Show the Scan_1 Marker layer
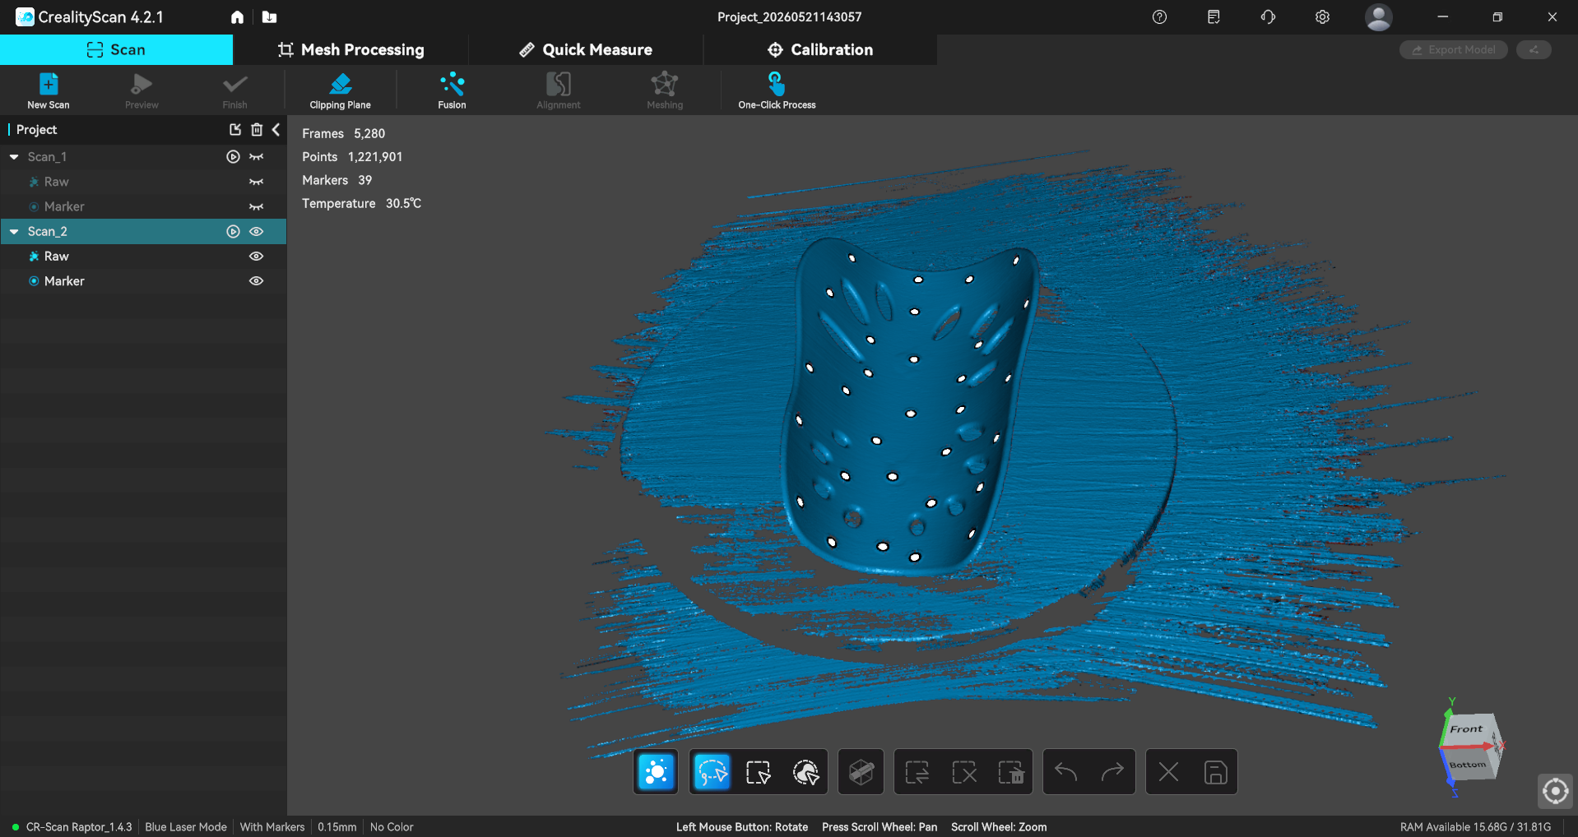 click(257, 206)
